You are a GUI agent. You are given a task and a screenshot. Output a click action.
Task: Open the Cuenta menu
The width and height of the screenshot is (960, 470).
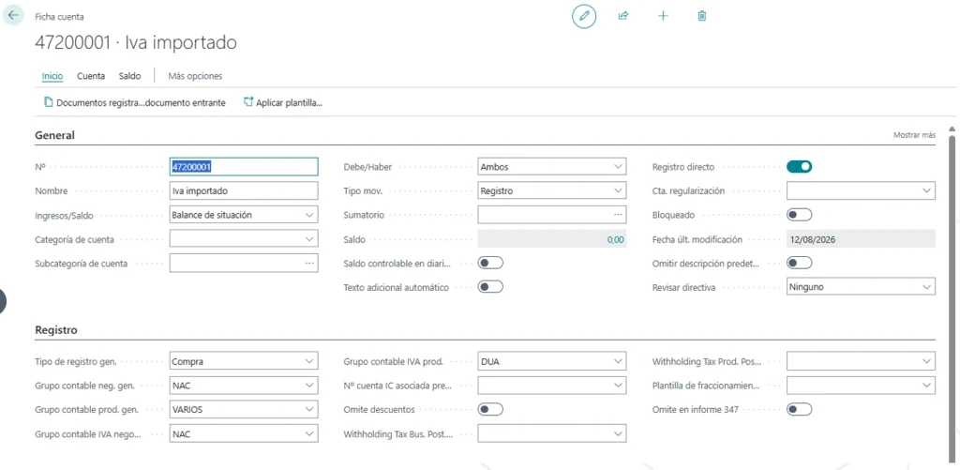[91, 76]
